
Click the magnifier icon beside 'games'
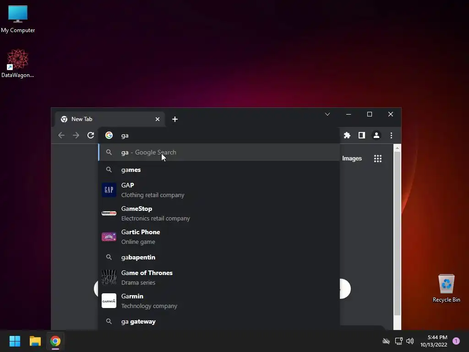click(109, 170)
